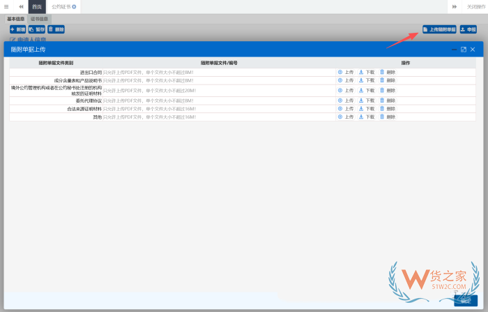
Task: Download file for 其他 row
Action: [x=367, y=117]
